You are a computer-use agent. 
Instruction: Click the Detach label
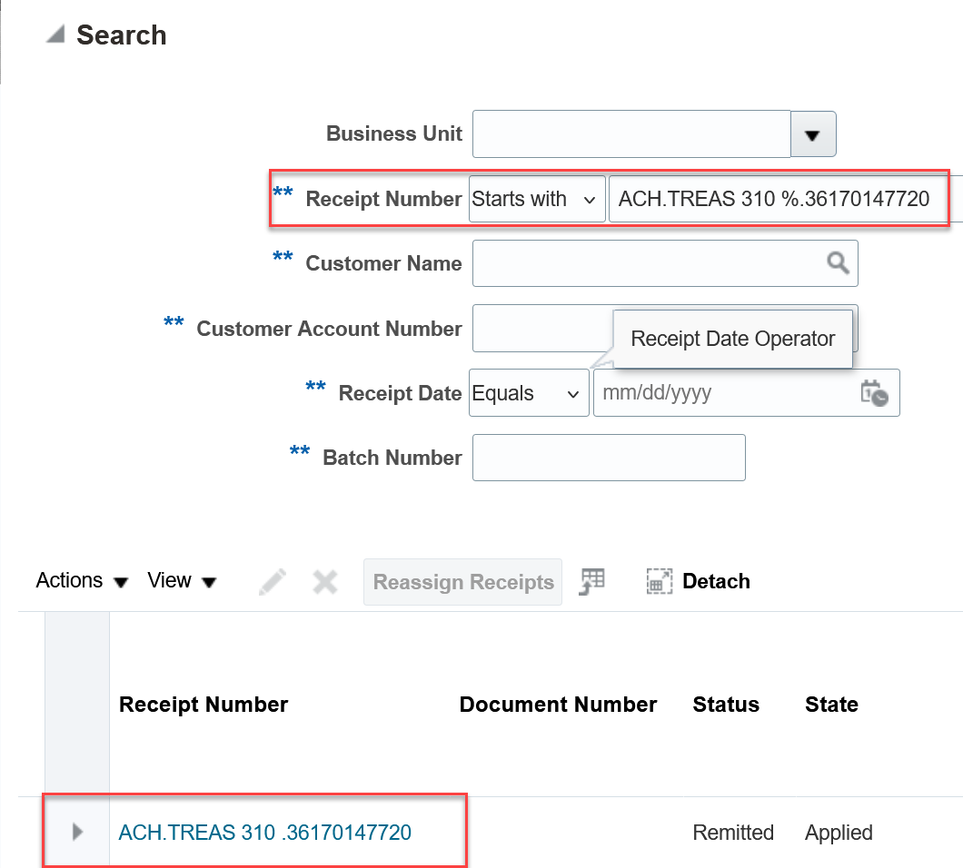[716, 581]
